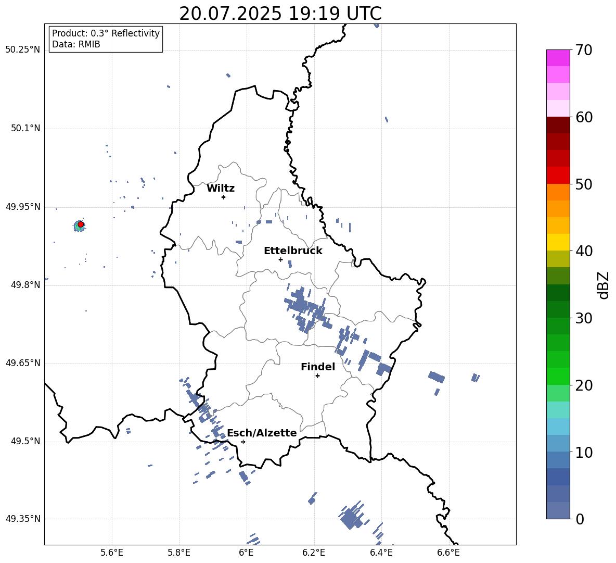Click the "Product: 0.3° Reflectivity" text
616x563 pixels.
pyautogui.click(x=106, y=33)
